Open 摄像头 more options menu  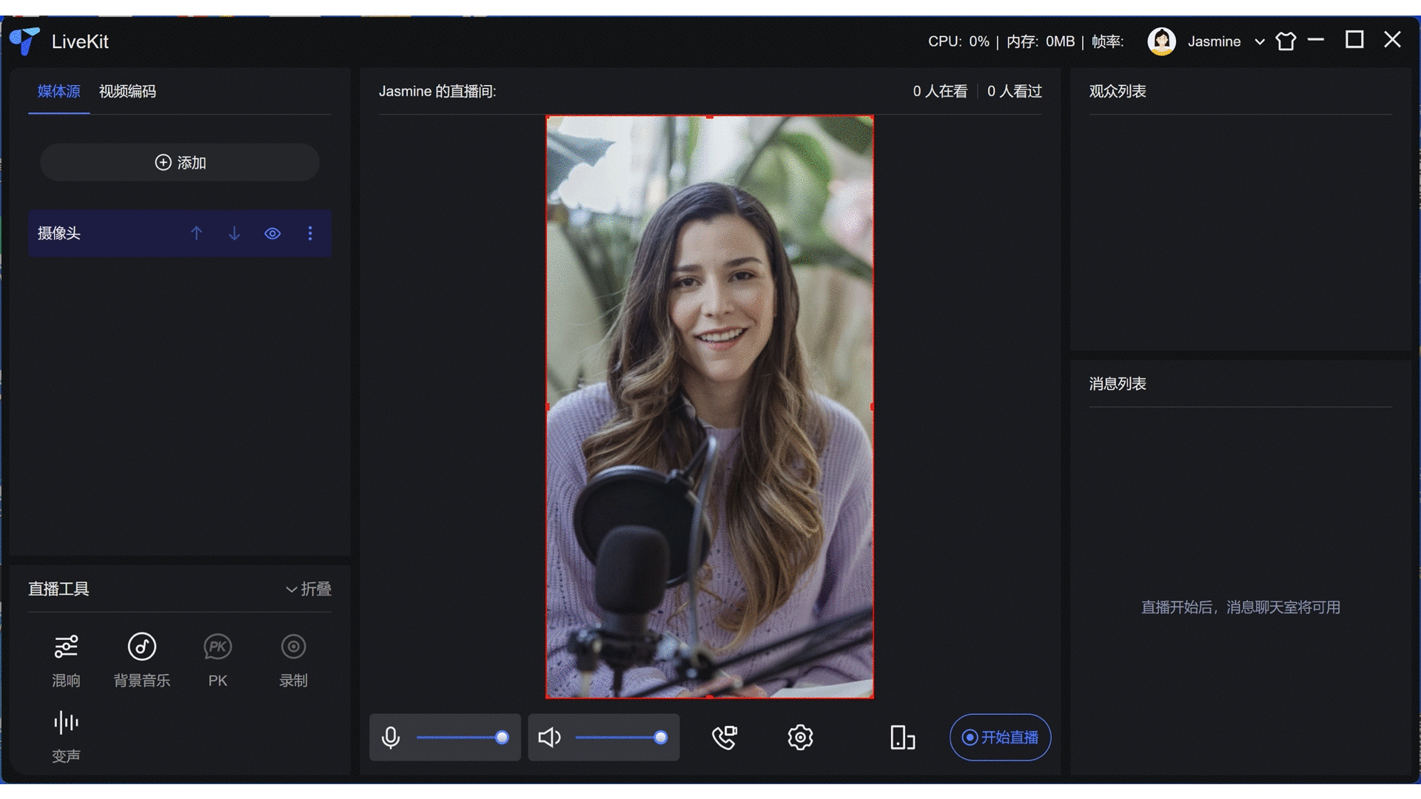[310, 234]
